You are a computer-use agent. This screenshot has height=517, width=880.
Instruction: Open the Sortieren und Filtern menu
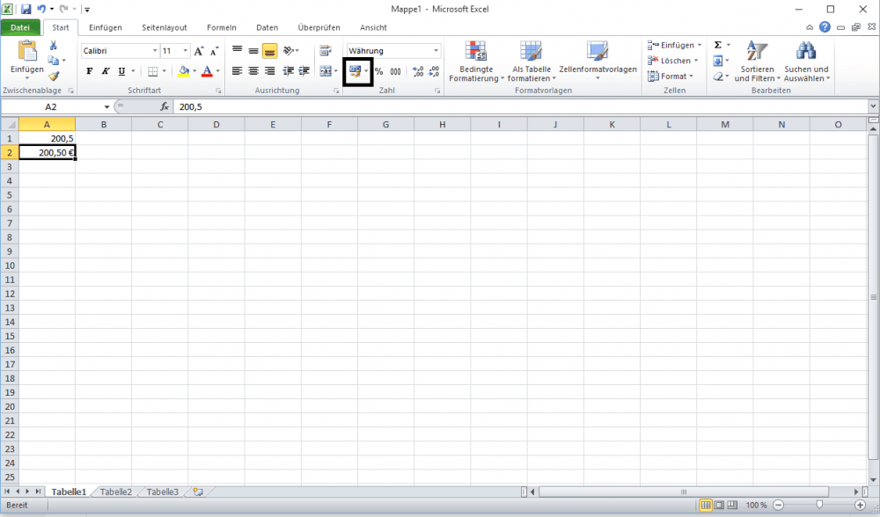tap(757, 62)
